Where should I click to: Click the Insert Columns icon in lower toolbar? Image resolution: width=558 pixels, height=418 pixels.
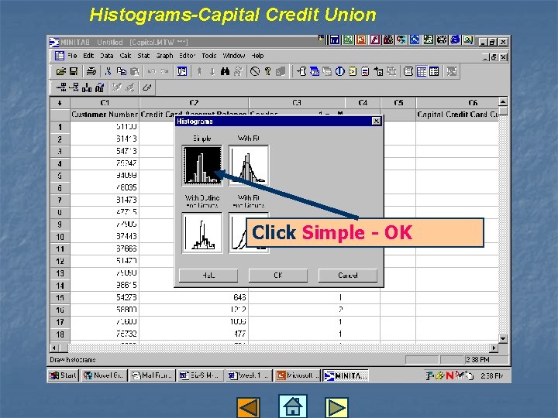(x=87, y=87)
